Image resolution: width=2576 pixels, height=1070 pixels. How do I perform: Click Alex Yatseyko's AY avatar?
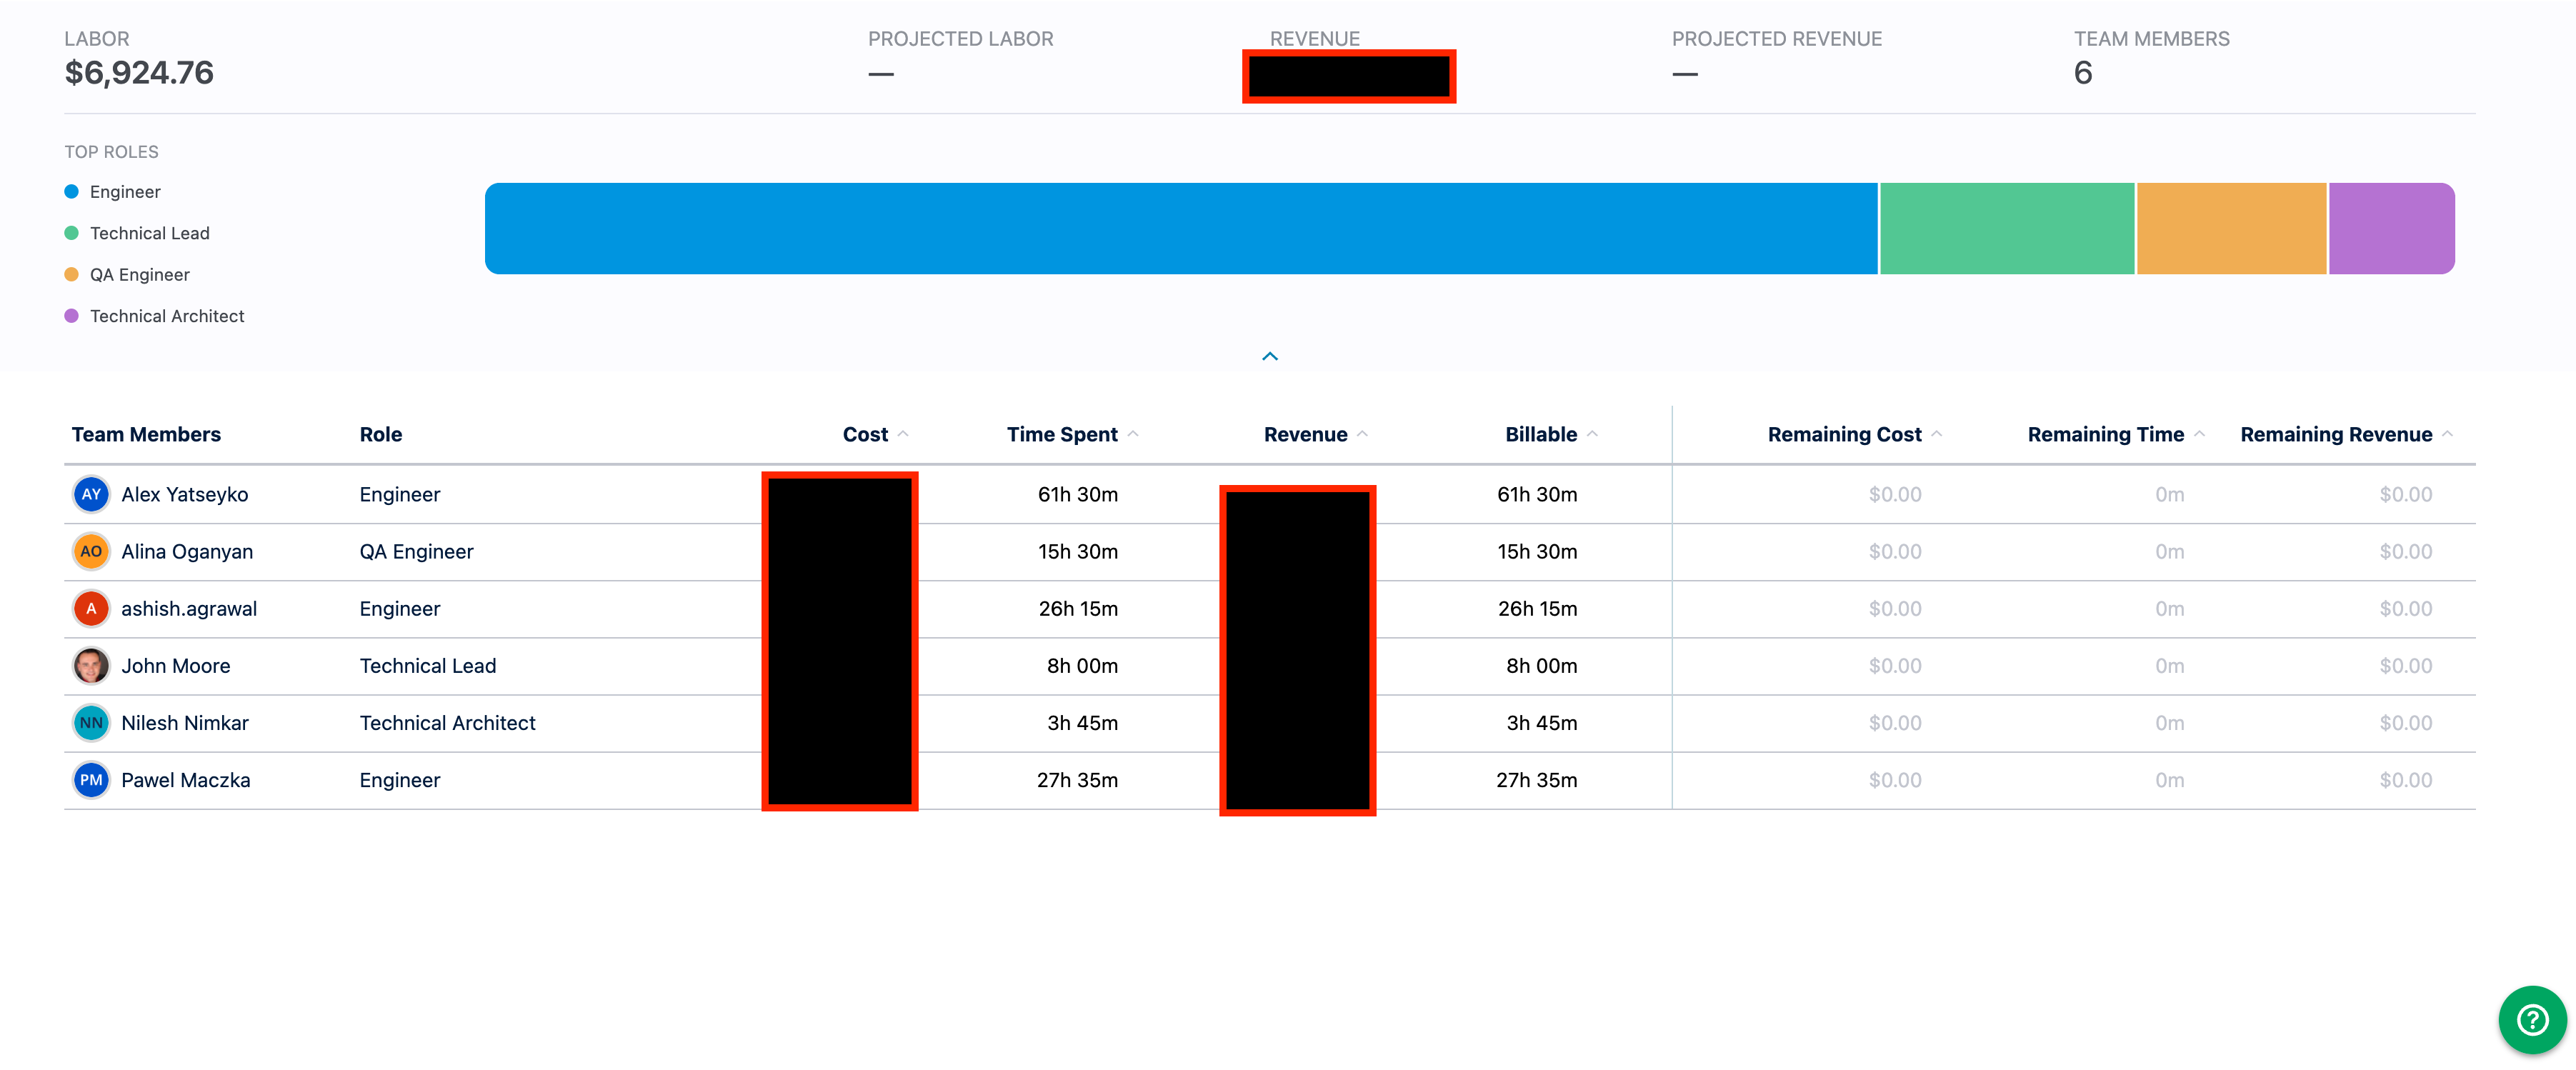91,494
